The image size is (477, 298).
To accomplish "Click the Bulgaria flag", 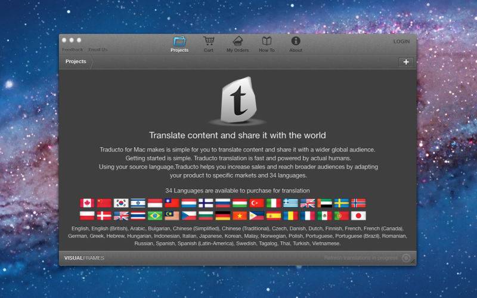I will [206, 216].
